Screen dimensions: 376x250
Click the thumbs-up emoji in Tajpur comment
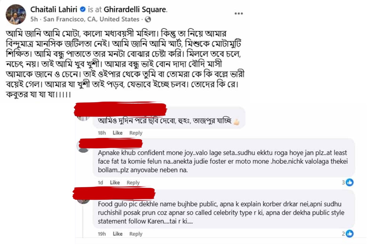pyautogui.click(x=237, y=122)
